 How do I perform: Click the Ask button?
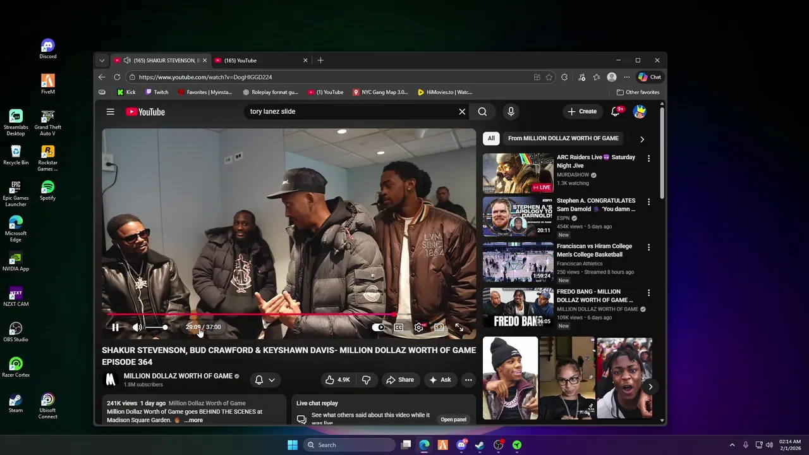440,380
